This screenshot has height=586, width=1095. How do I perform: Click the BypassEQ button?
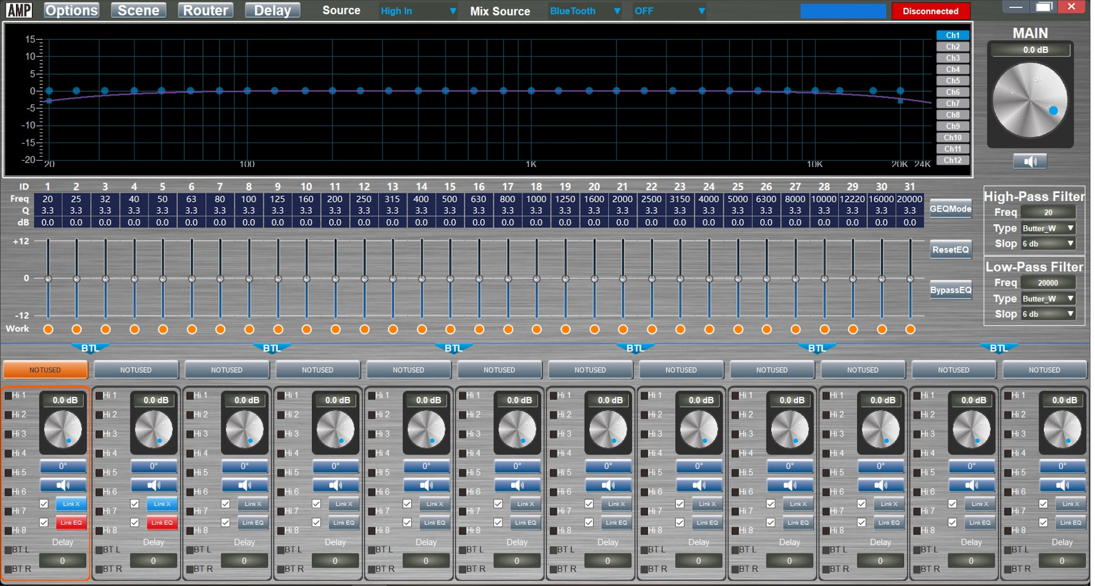950,290
